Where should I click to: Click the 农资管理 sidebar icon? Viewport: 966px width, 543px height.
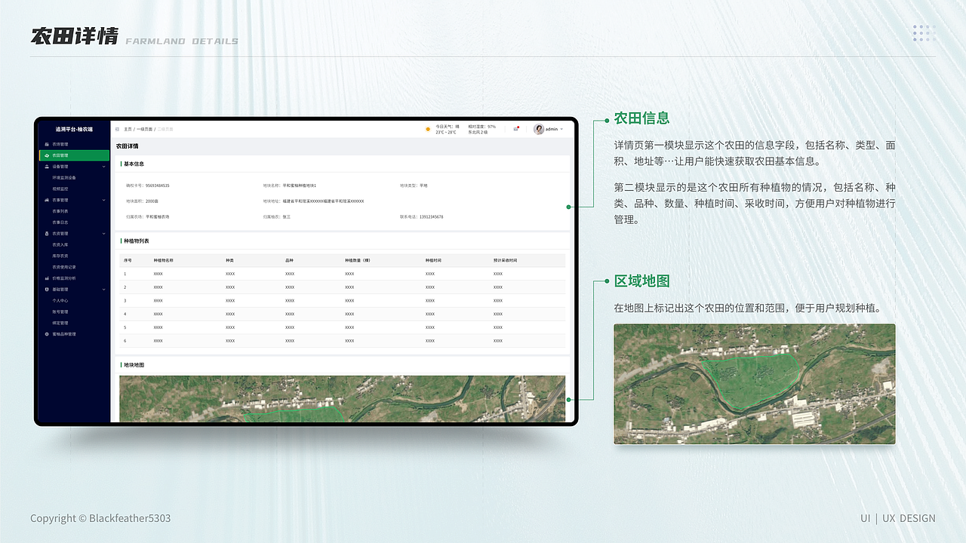pyautogui.click(x=47, y=234)
